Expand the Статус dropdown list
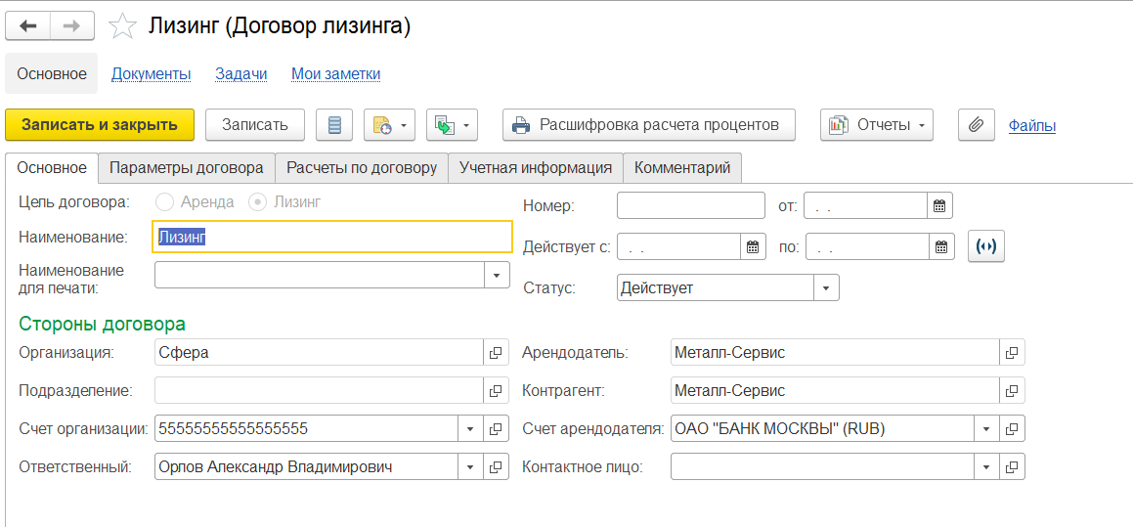 tap(826, 288)
